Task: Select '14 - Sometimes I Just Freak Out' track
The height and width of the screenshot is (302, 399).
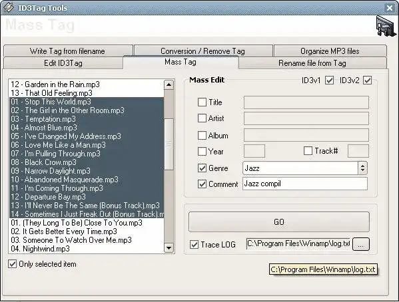Action: pos(87,214)
